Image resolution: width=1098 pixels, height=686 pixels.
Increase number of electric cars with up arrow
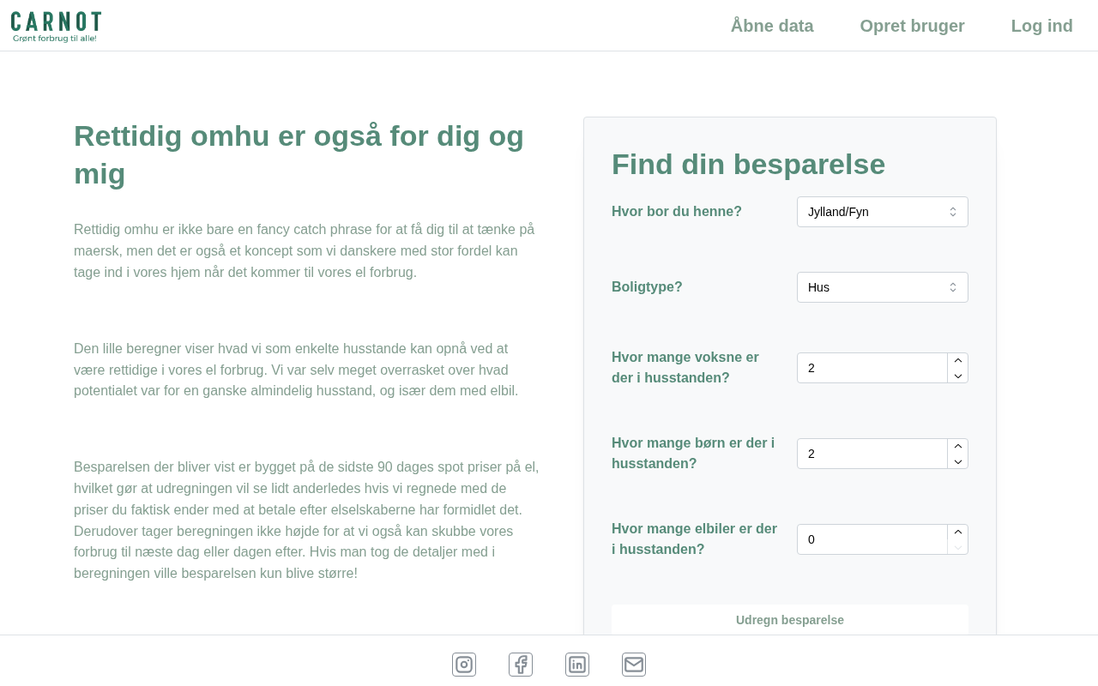click(958, 533)
